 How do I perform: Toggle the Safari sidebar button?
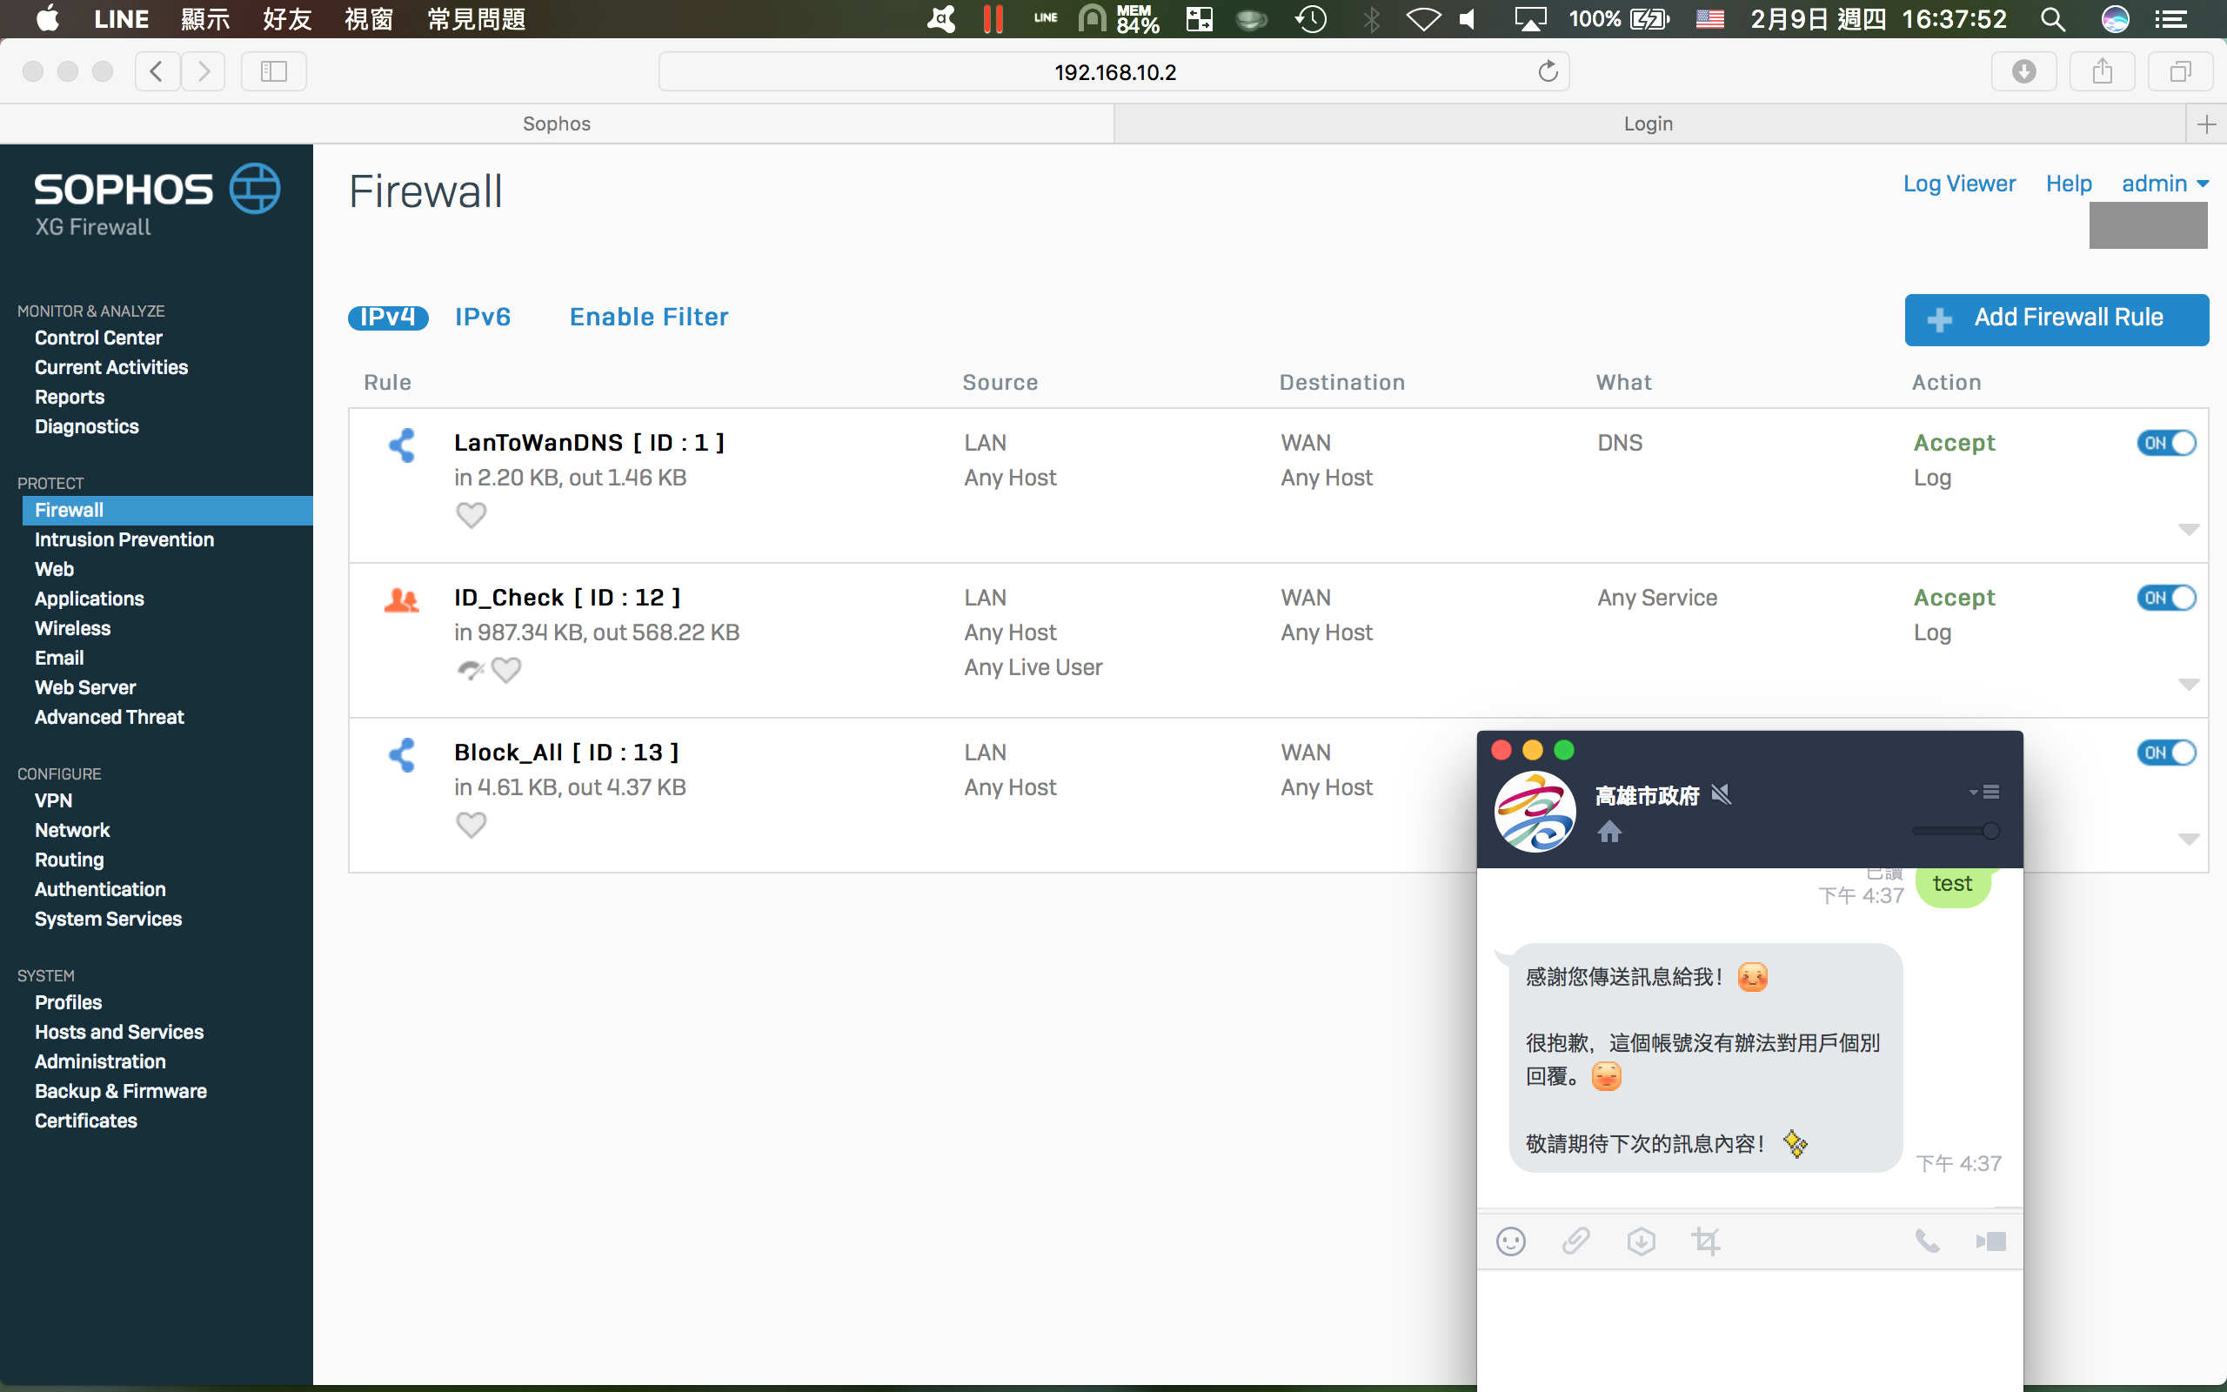click(273, 70)
